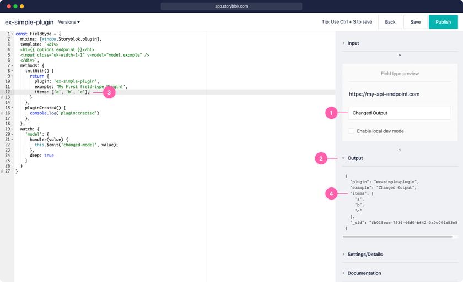Image resolution: width=463 pixels, height=282 pixels.
Task: Click the options.endpoint h1 template line
Action: click(x=57, y=49)
